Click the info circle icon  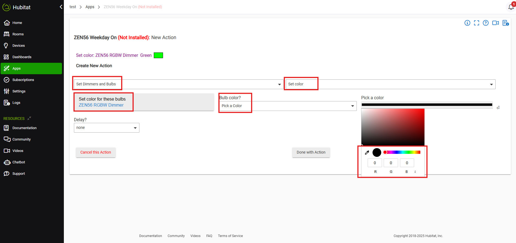(x=467, y=23)
